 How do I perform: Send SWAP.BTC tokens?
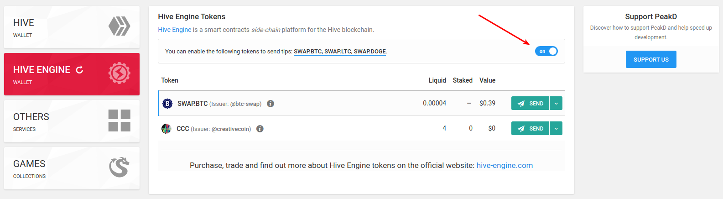coord(530,104)
